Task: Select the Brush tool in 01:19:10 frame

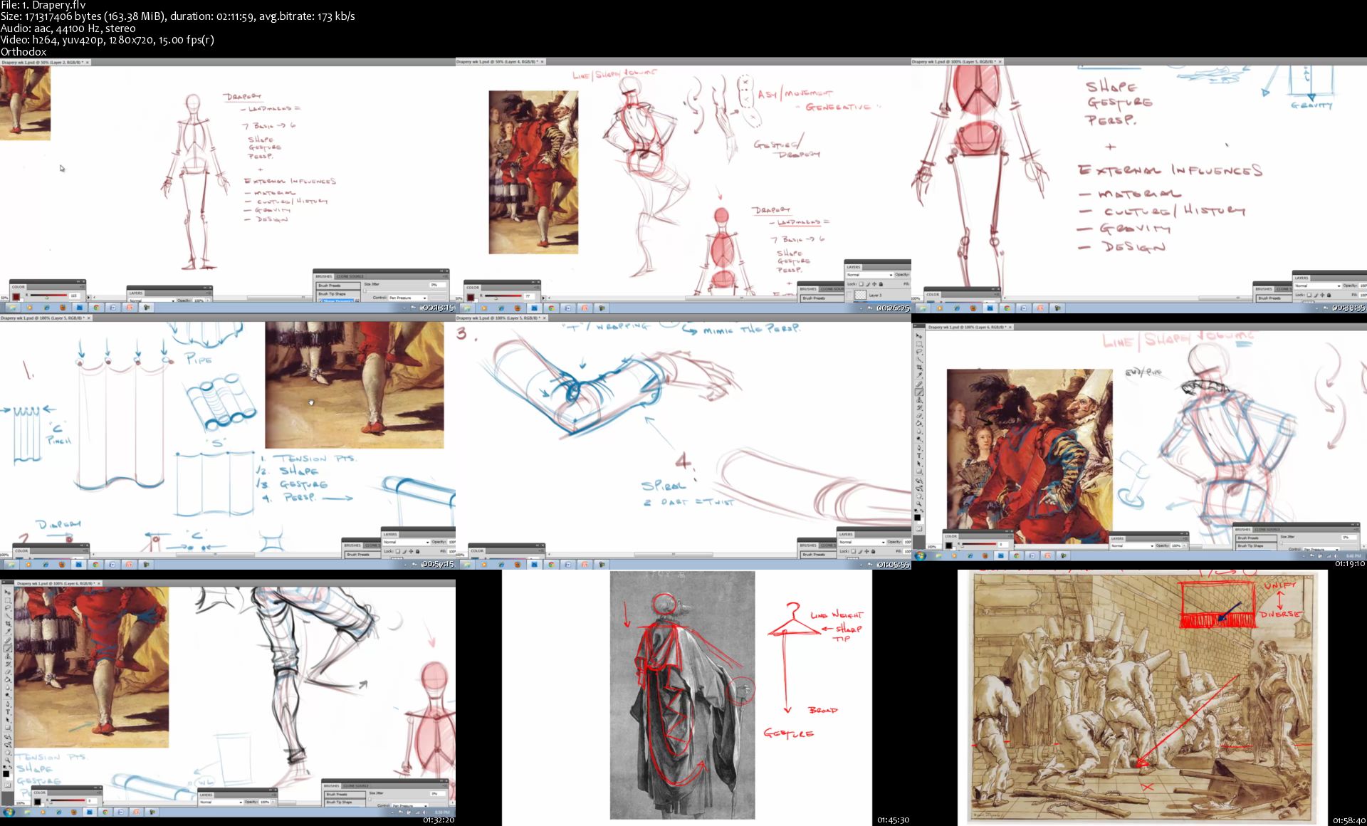Action: pyautogui.click(x=919, y=392)
